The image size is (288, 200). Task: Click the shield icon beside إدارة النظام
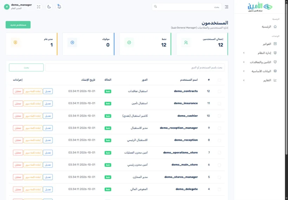tap(275, 53)
